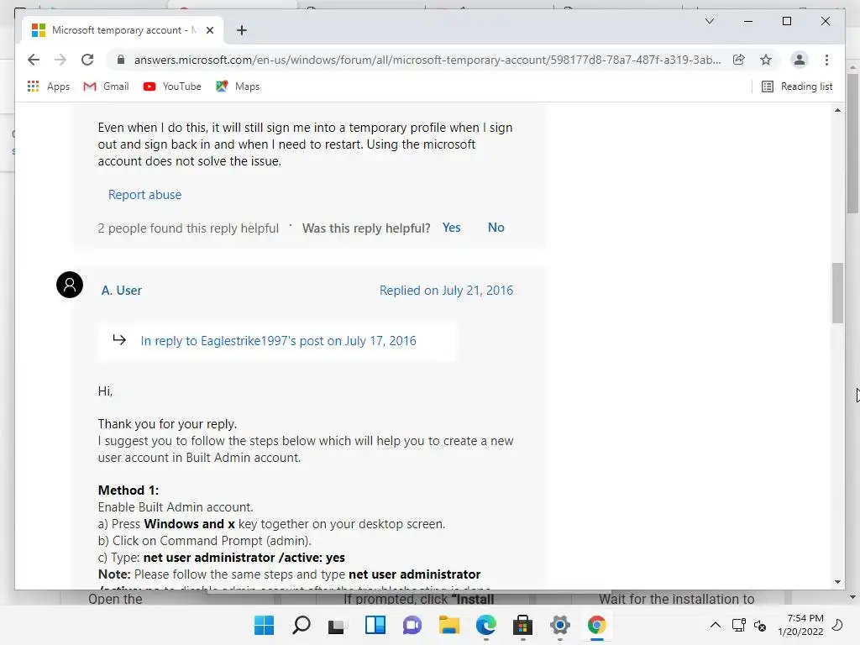
Task: Click the reply arrow icon
Action: pyautogui.click(x=119, y=339)
